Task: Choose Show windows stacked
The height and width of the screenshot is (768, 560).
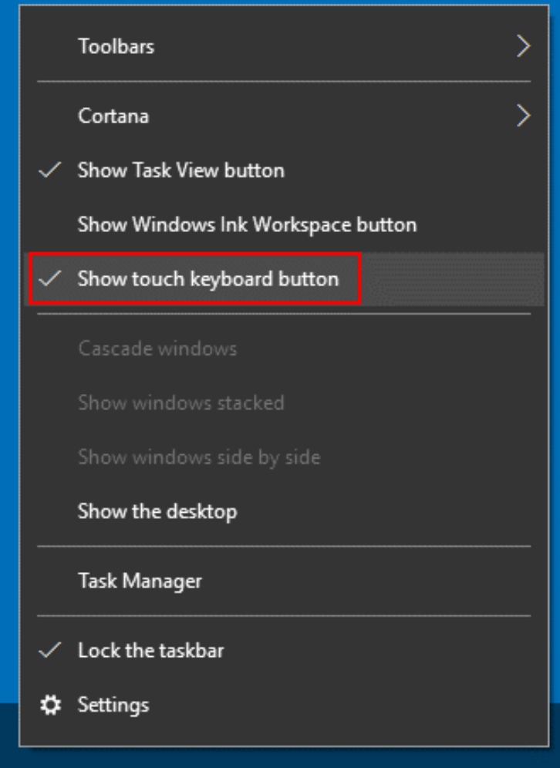Action: pyautogui.click(x=284, y=403)
